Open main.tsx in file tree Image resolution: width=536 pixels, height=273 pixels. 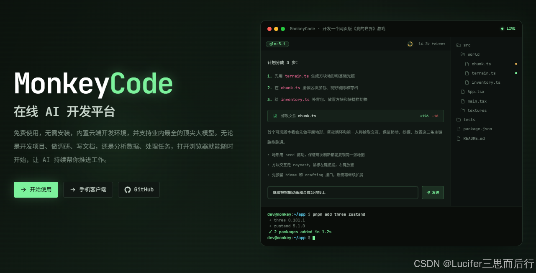point(477,101)
